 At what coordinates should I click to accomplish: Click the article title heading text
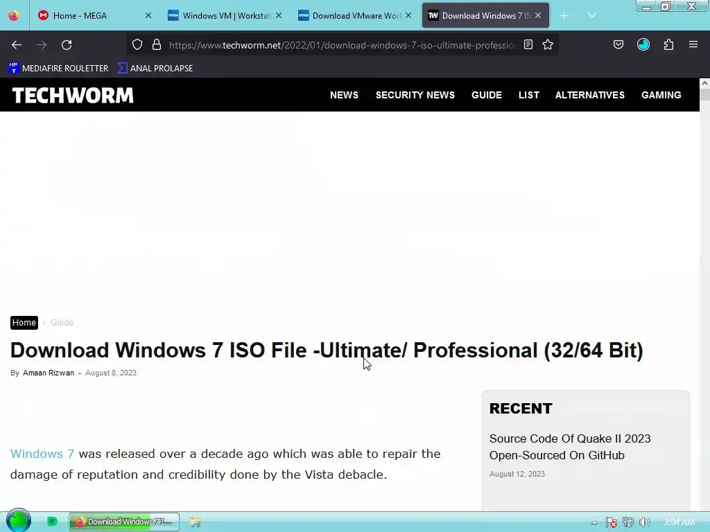(327, 350)
